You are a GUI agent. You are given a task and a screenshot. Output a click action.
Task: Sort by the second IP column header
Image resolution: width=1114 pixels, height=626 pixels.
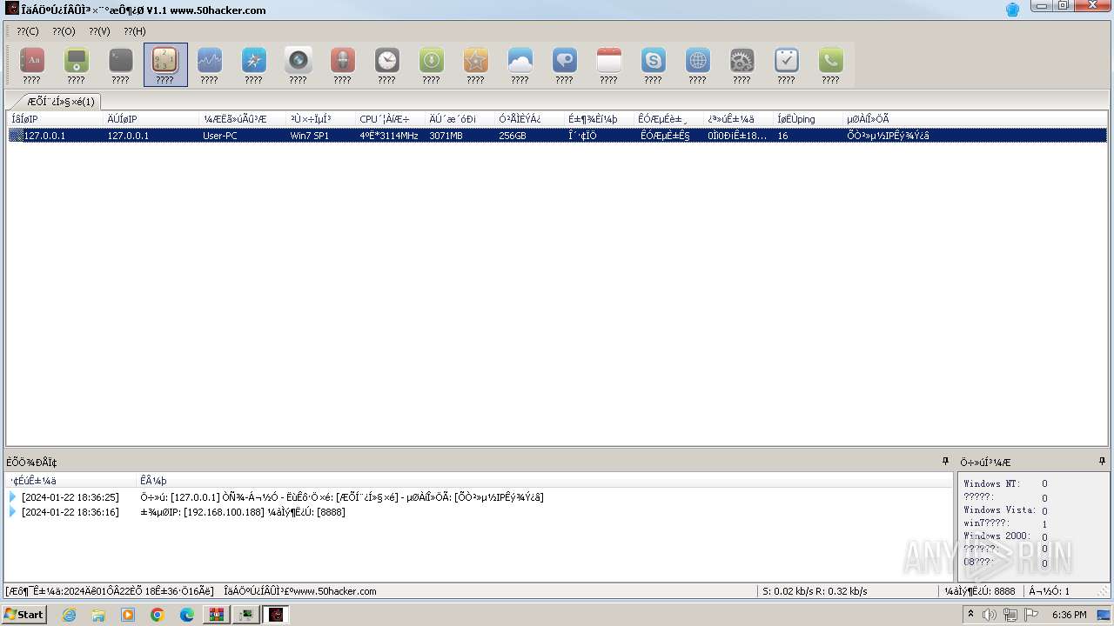click(x=151, y=119)
